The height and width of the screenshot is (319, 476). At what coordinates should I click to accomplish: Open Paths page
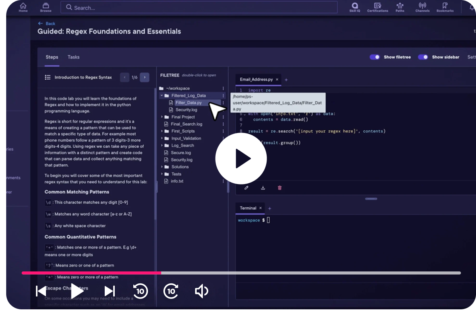400,7
